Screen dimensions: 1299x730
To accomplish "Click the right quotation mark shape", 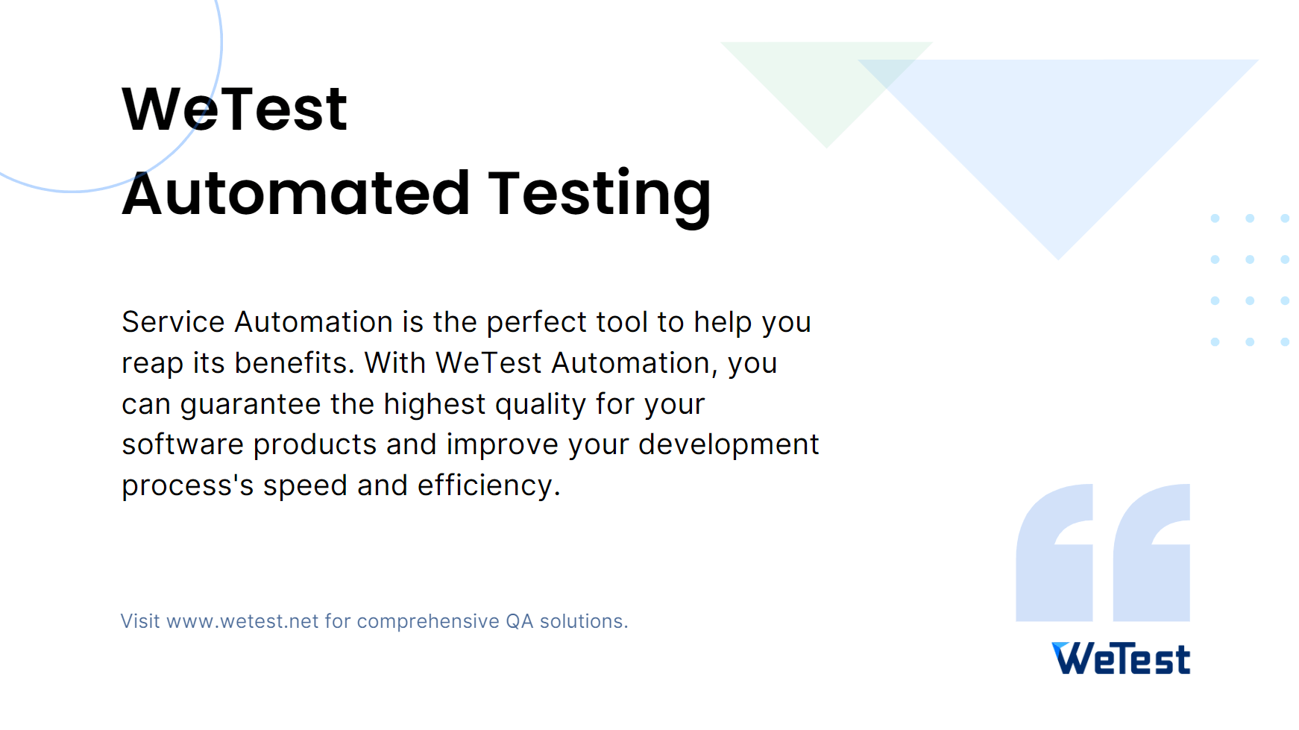I will point(1152,553).
